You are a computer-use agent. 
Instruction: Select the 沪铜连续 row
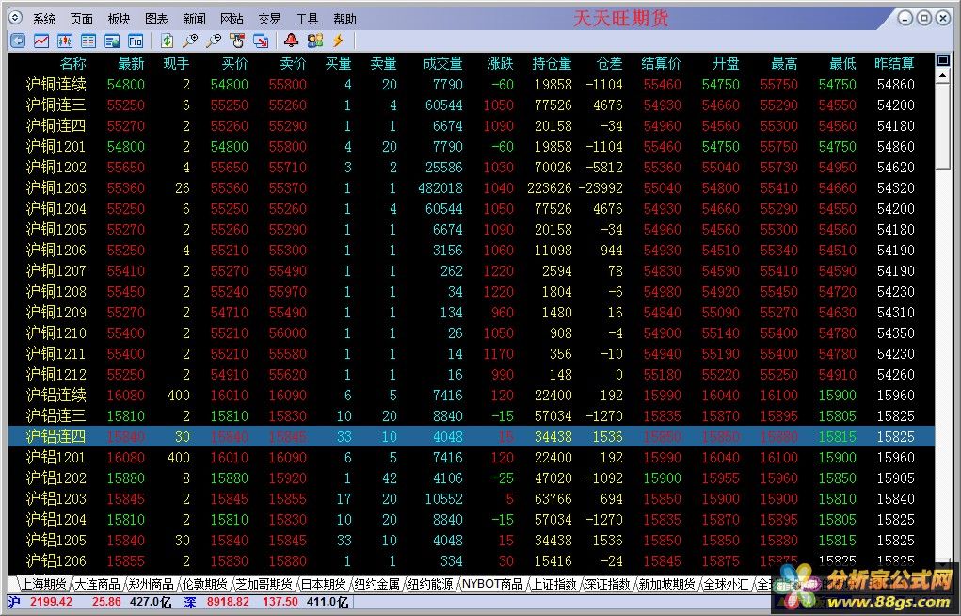point(472,84)
